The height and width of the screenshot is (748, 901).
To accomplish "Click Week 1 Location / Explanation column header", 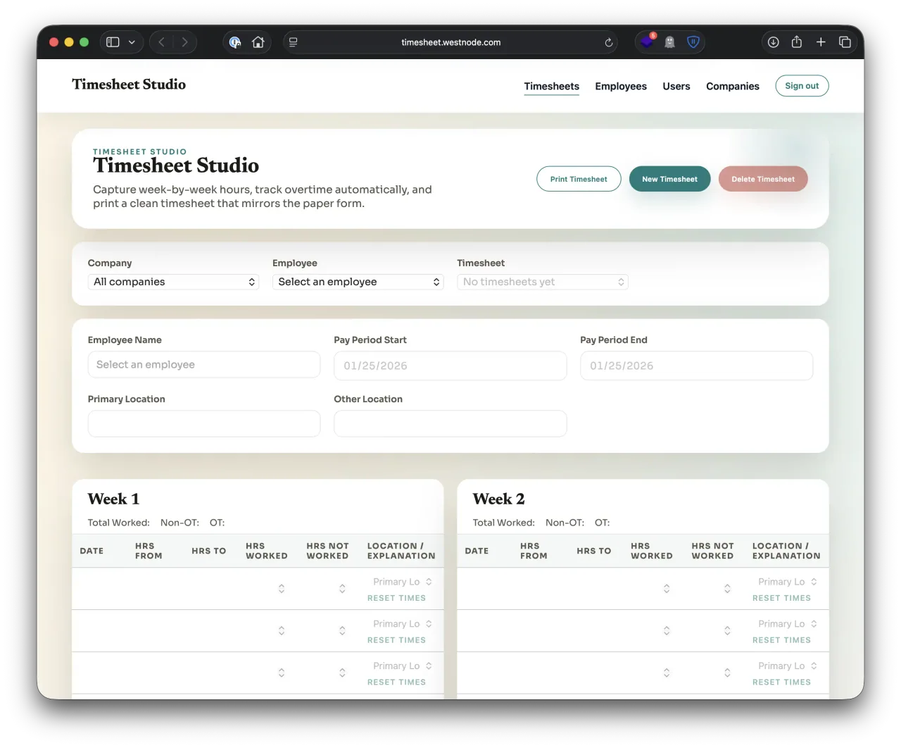I will click(401, 551).
